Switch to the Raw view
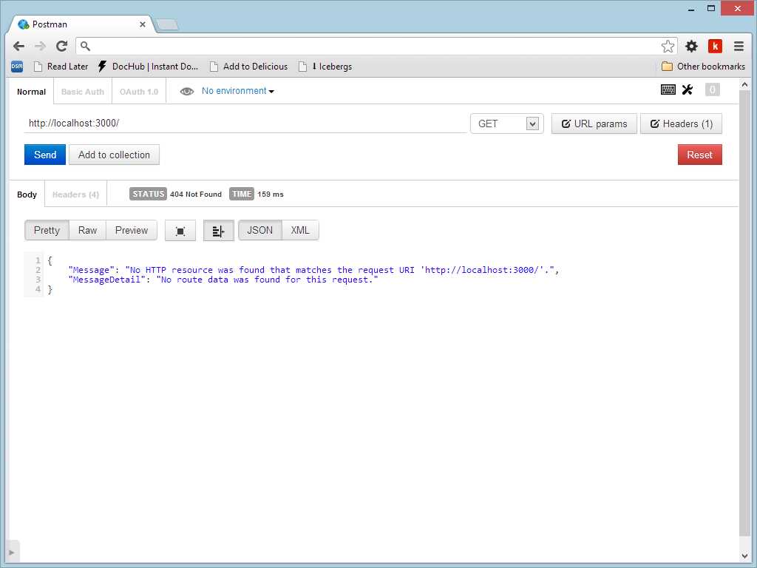757x568 pixels. coord(87,231)
